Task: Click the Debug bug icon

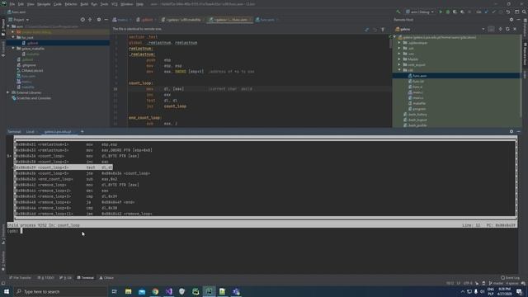Action: 447,12
